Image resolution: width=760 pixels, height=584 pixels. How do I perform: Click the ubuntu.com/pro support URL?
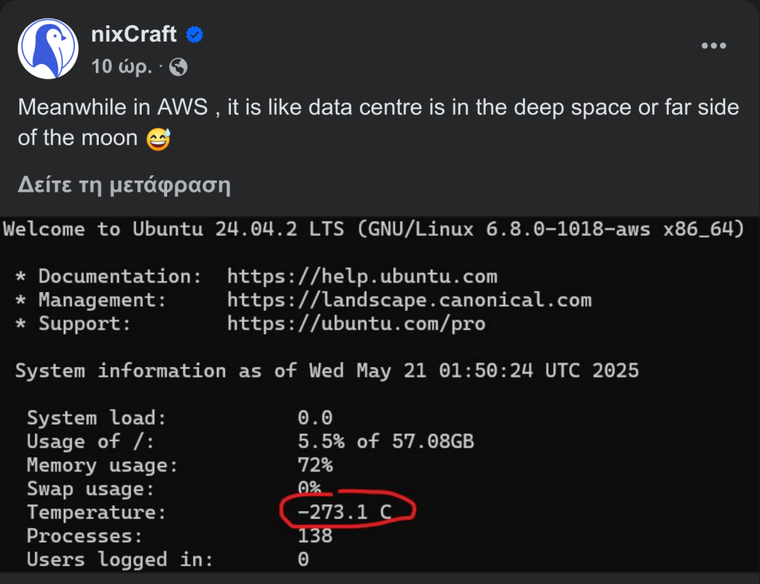point(356,324)
